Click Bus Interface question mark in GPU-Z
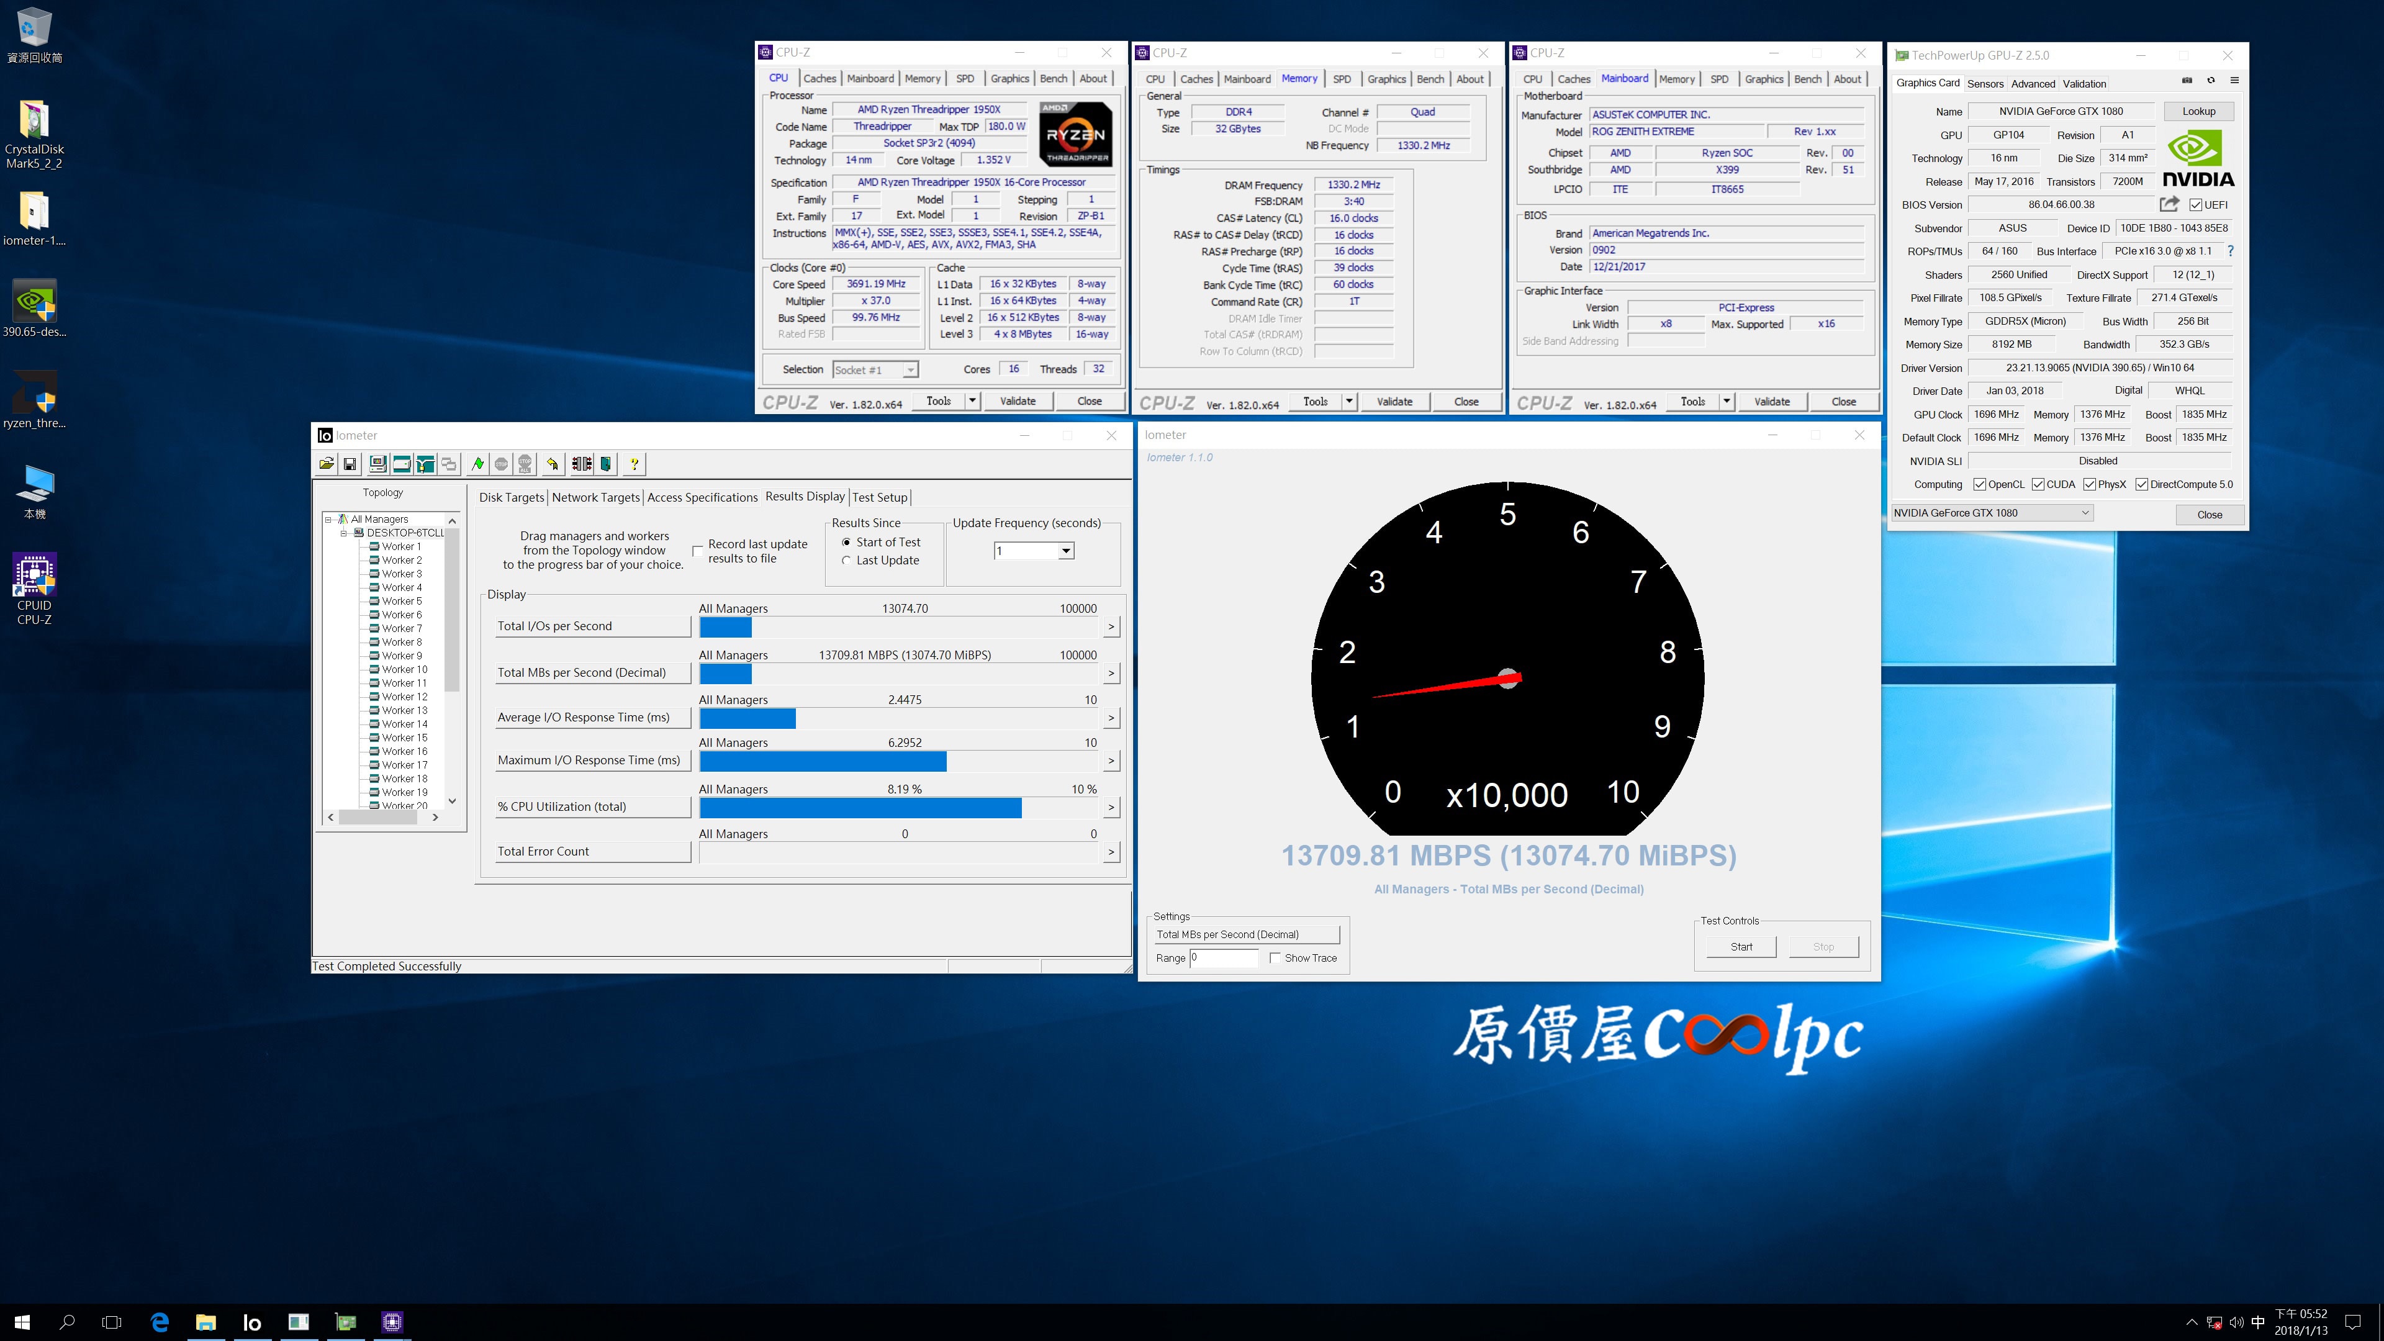2384x1341 pixels. [x=2231, y=251]
